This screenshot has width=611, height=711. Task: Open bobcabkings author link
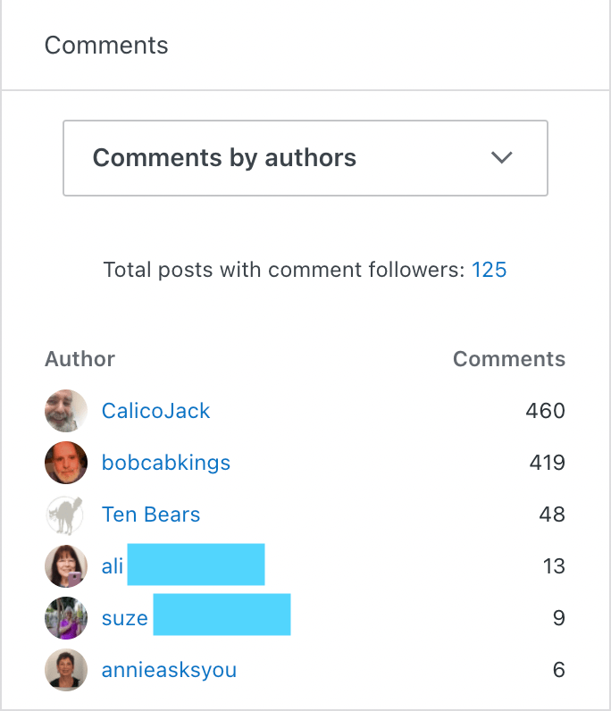pyautogui.click(x=166, y=463)
